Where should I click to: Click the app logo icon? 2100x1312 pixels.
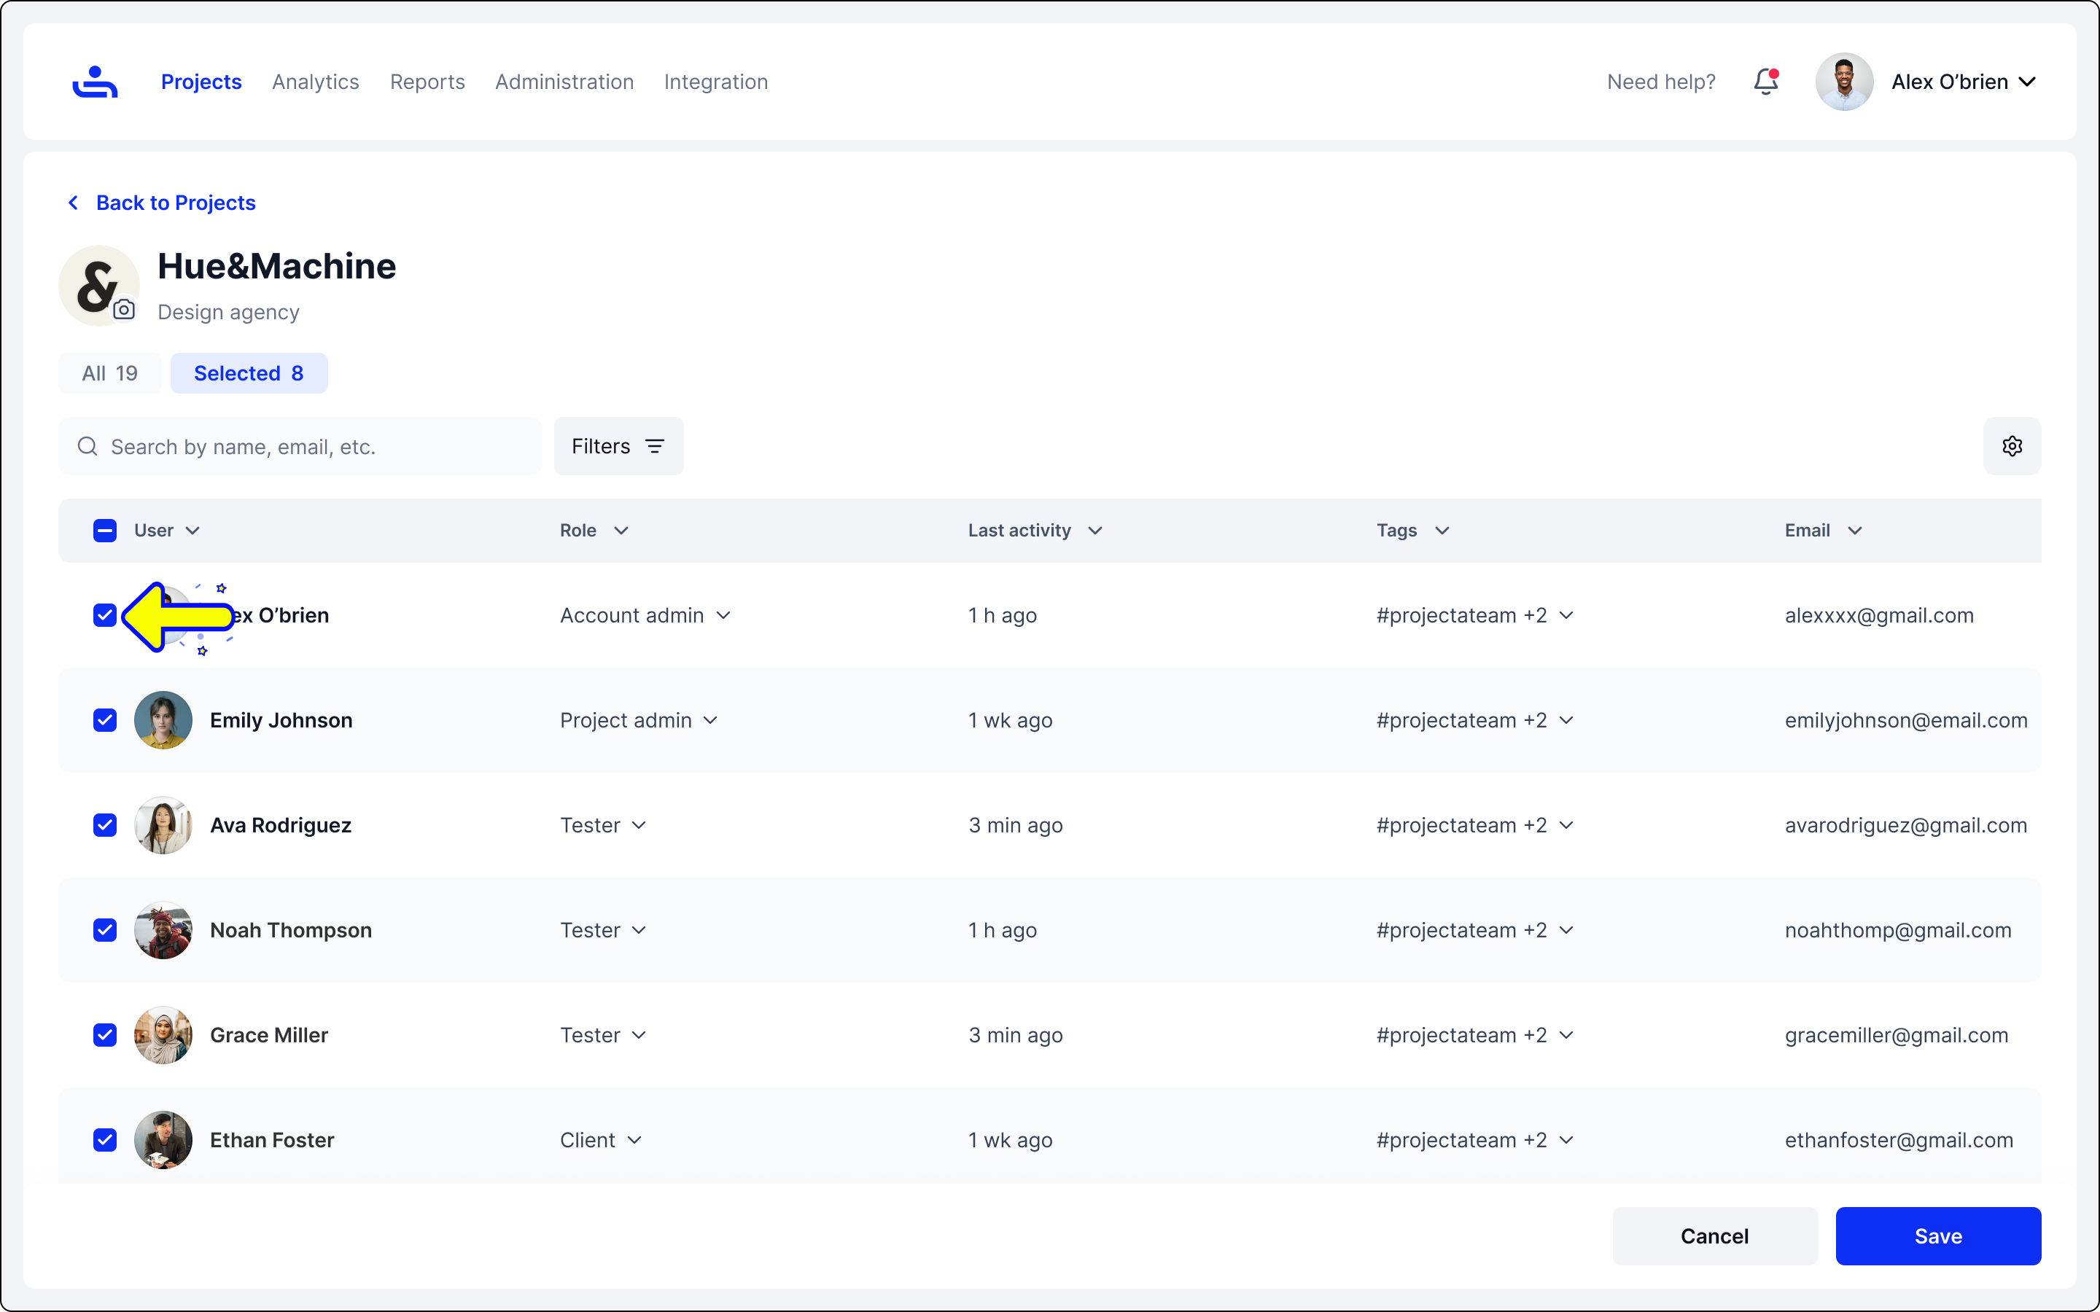point(95,82)
